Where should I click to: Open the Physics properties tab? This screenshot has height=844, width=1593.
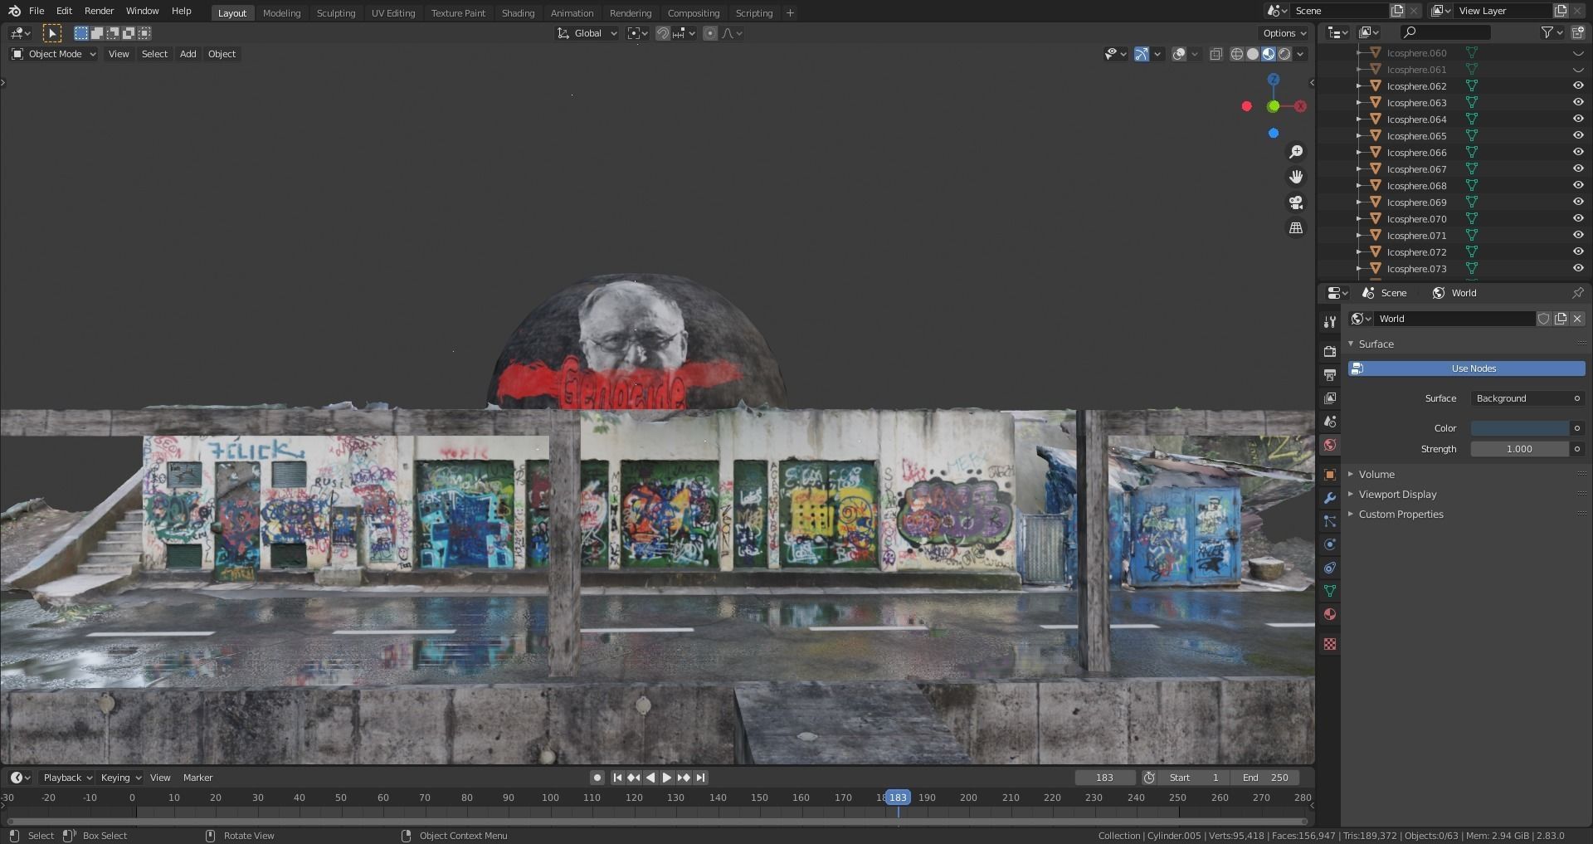coord(1330,544)
